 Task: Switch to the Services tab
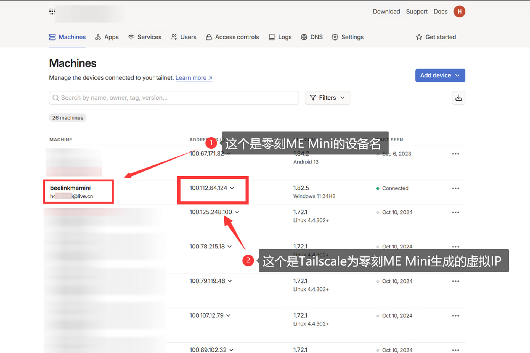(x=145, y=37)
